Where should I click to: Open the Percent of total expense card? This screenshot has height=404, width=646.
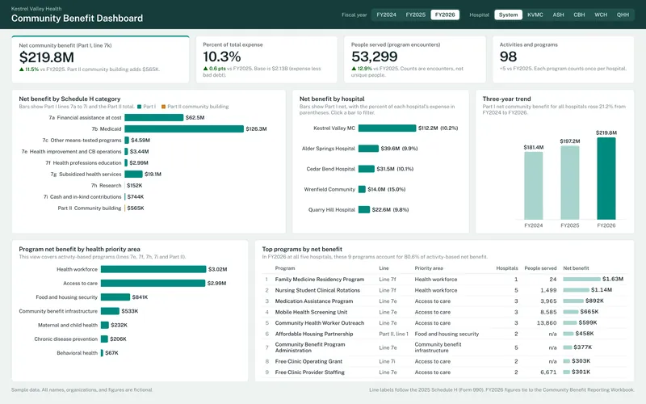(x=266, y=59)
